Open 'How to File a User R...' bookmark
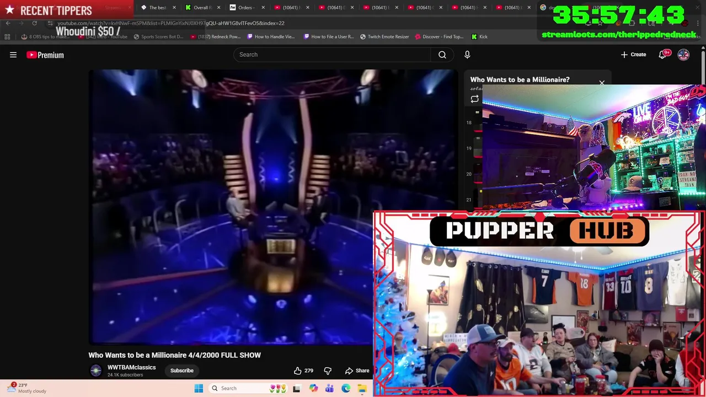This screenshot has width=706, height=397. coord(329,37)
